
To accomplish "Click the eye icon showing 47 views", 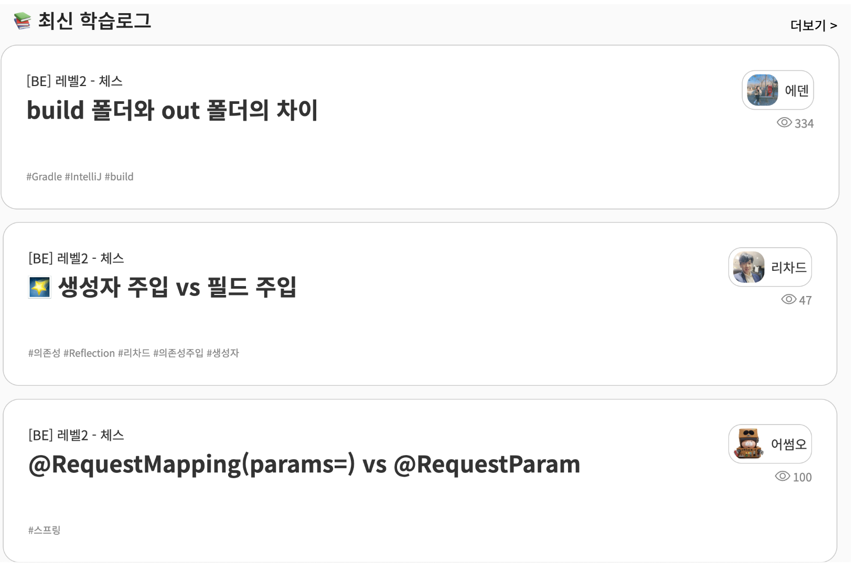I will 789,300.
